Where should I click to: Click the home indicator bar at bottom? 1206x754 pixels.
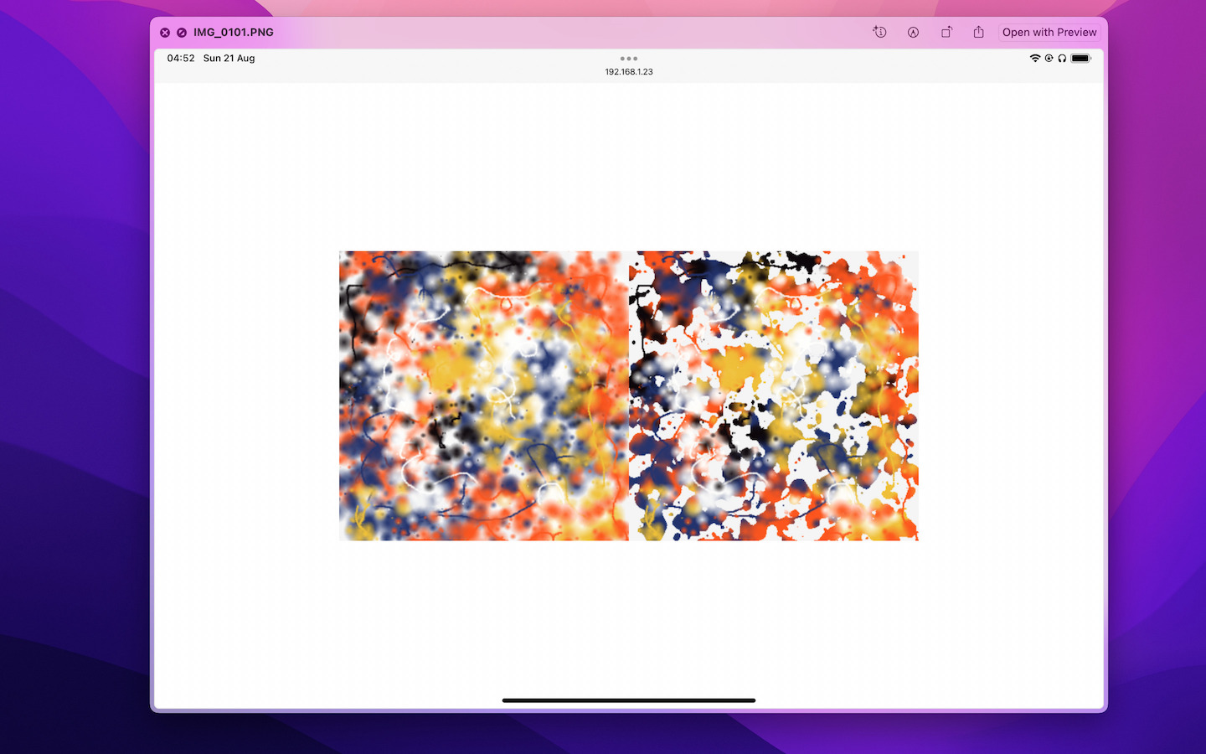pos(629,700)
